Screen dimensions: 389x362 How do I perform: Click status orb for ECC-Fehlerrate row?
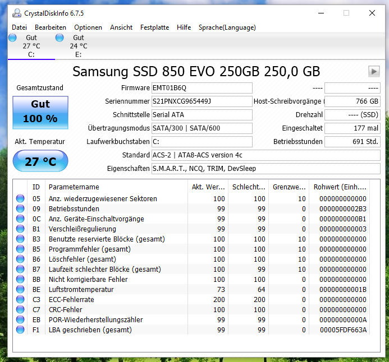20,300
